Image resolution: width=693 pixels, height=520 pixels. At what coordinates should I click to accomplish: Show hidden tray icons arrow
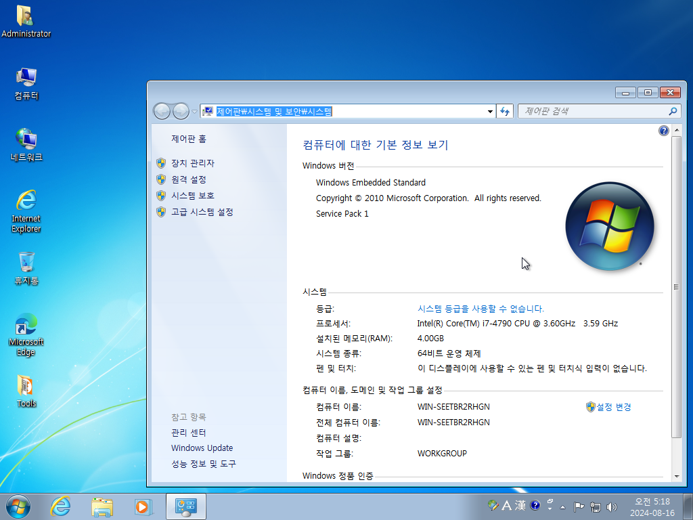[562, 506]
